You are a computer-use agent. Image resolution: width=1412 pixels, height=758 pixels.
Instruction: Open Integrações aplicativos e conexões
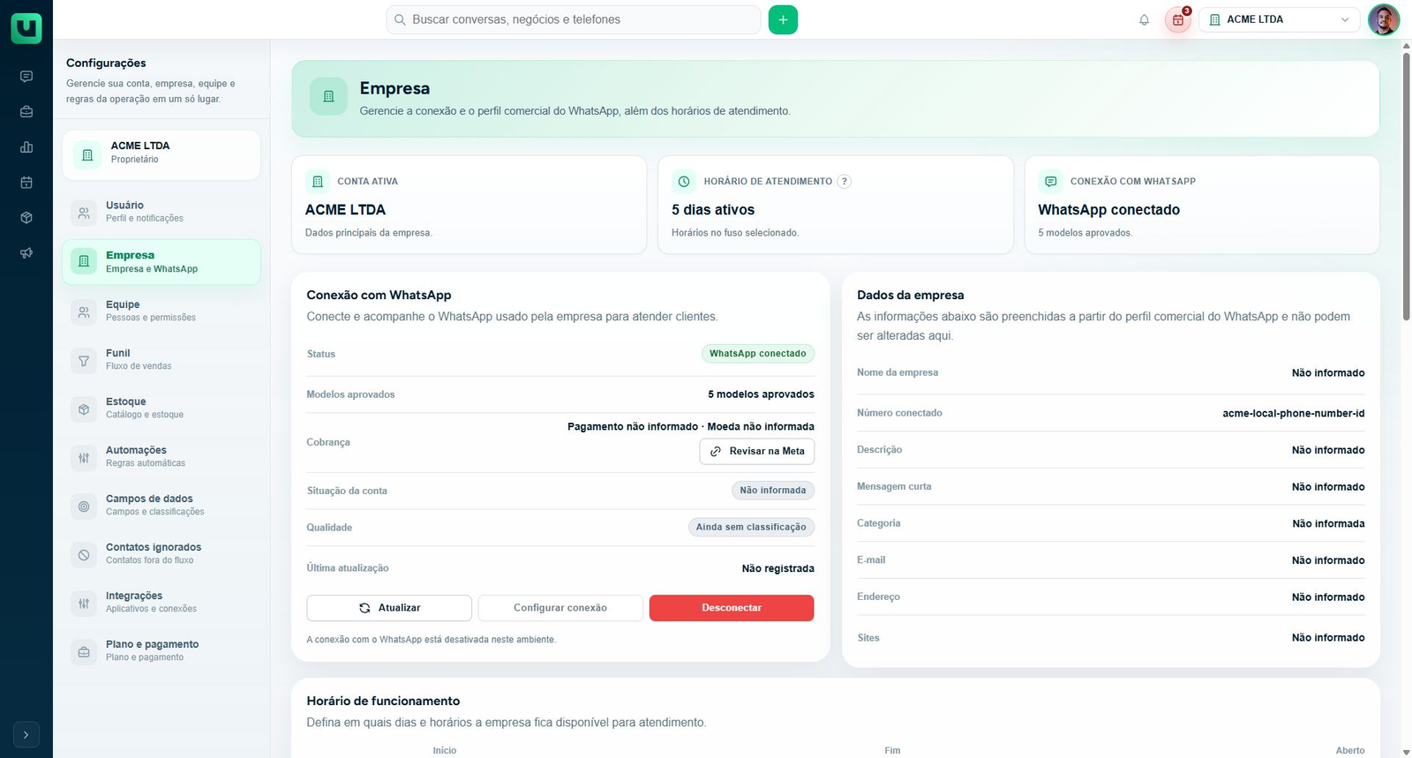161,602
